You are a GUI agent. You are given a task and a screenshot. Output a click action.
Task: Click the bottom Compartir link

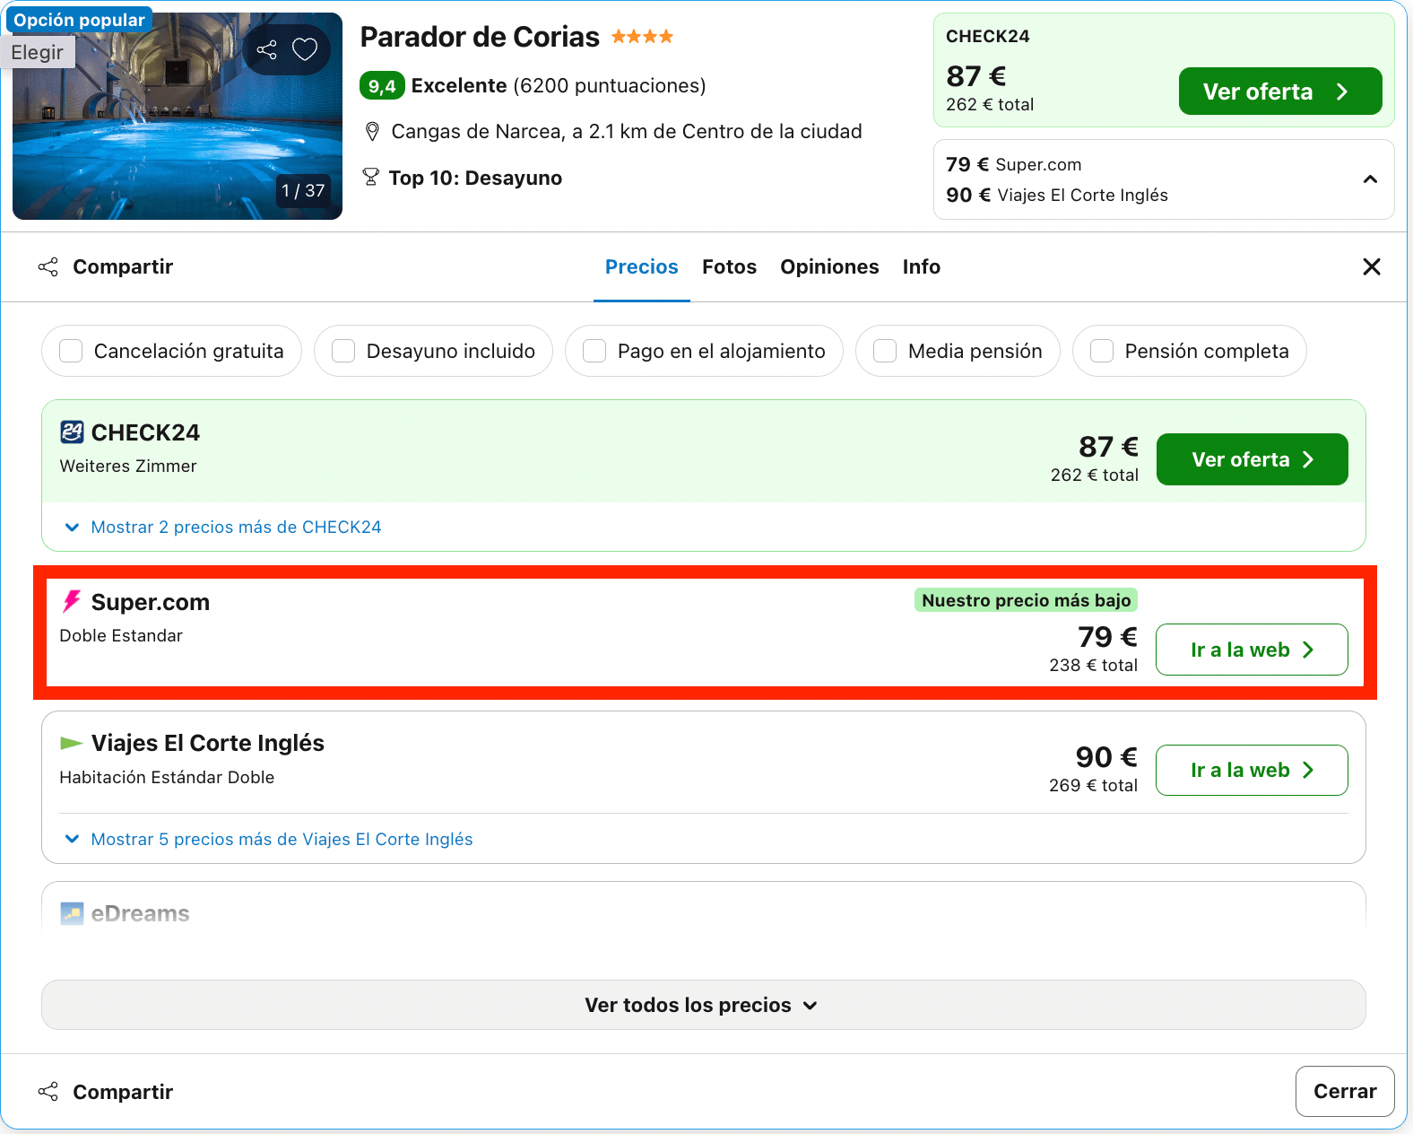123,1092
